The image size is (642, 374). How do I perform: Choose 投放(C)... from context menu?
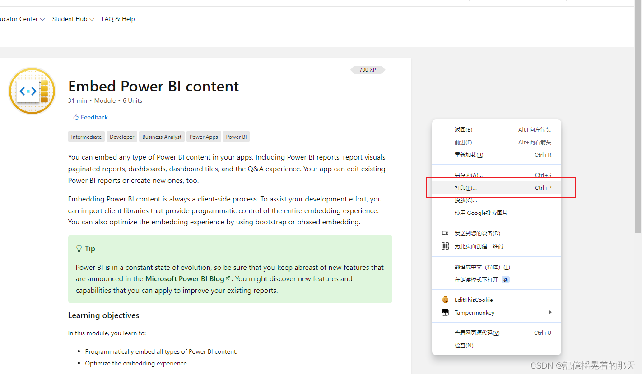click(x=497, y=201)
